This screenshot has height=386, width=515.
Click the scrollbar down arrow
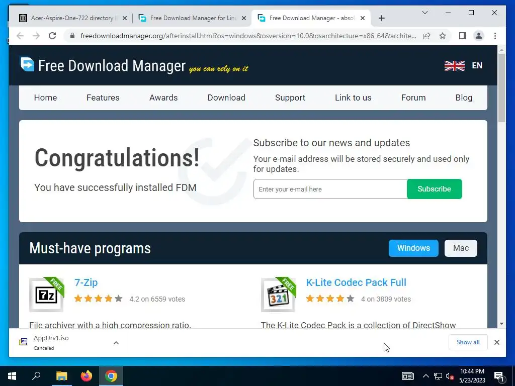tap(501, 324)
